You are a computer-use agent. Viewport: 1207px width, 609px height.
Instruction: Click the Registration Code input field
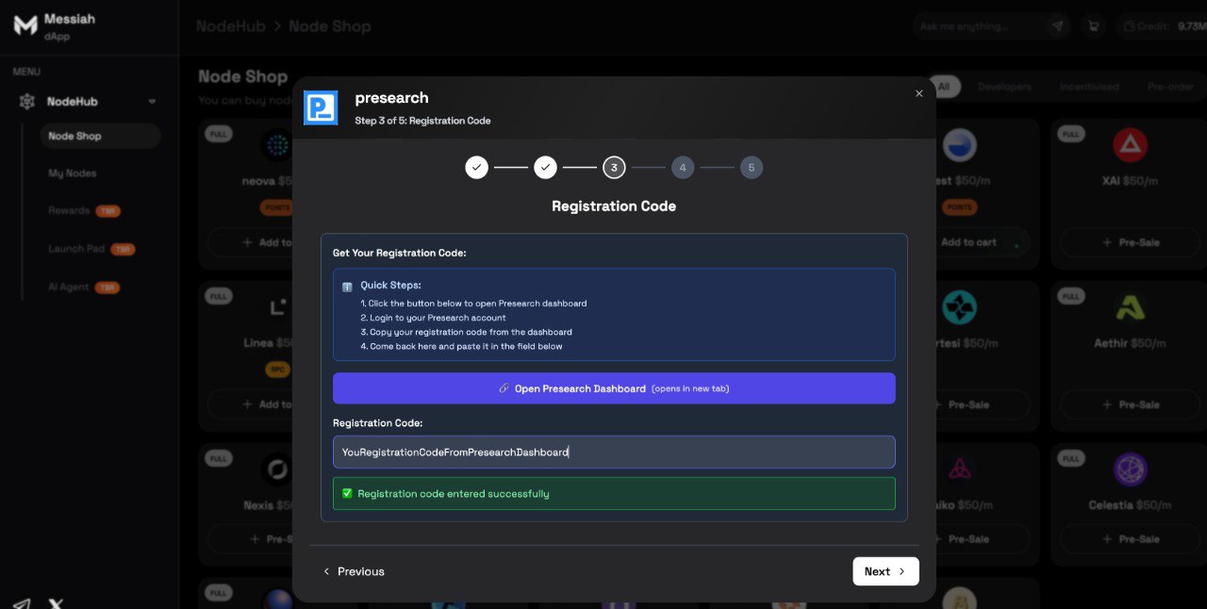614,453
